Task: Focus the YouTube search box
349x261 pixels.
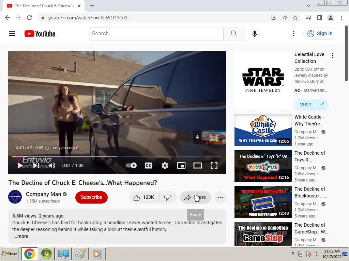Action: (x=157, y=34)
